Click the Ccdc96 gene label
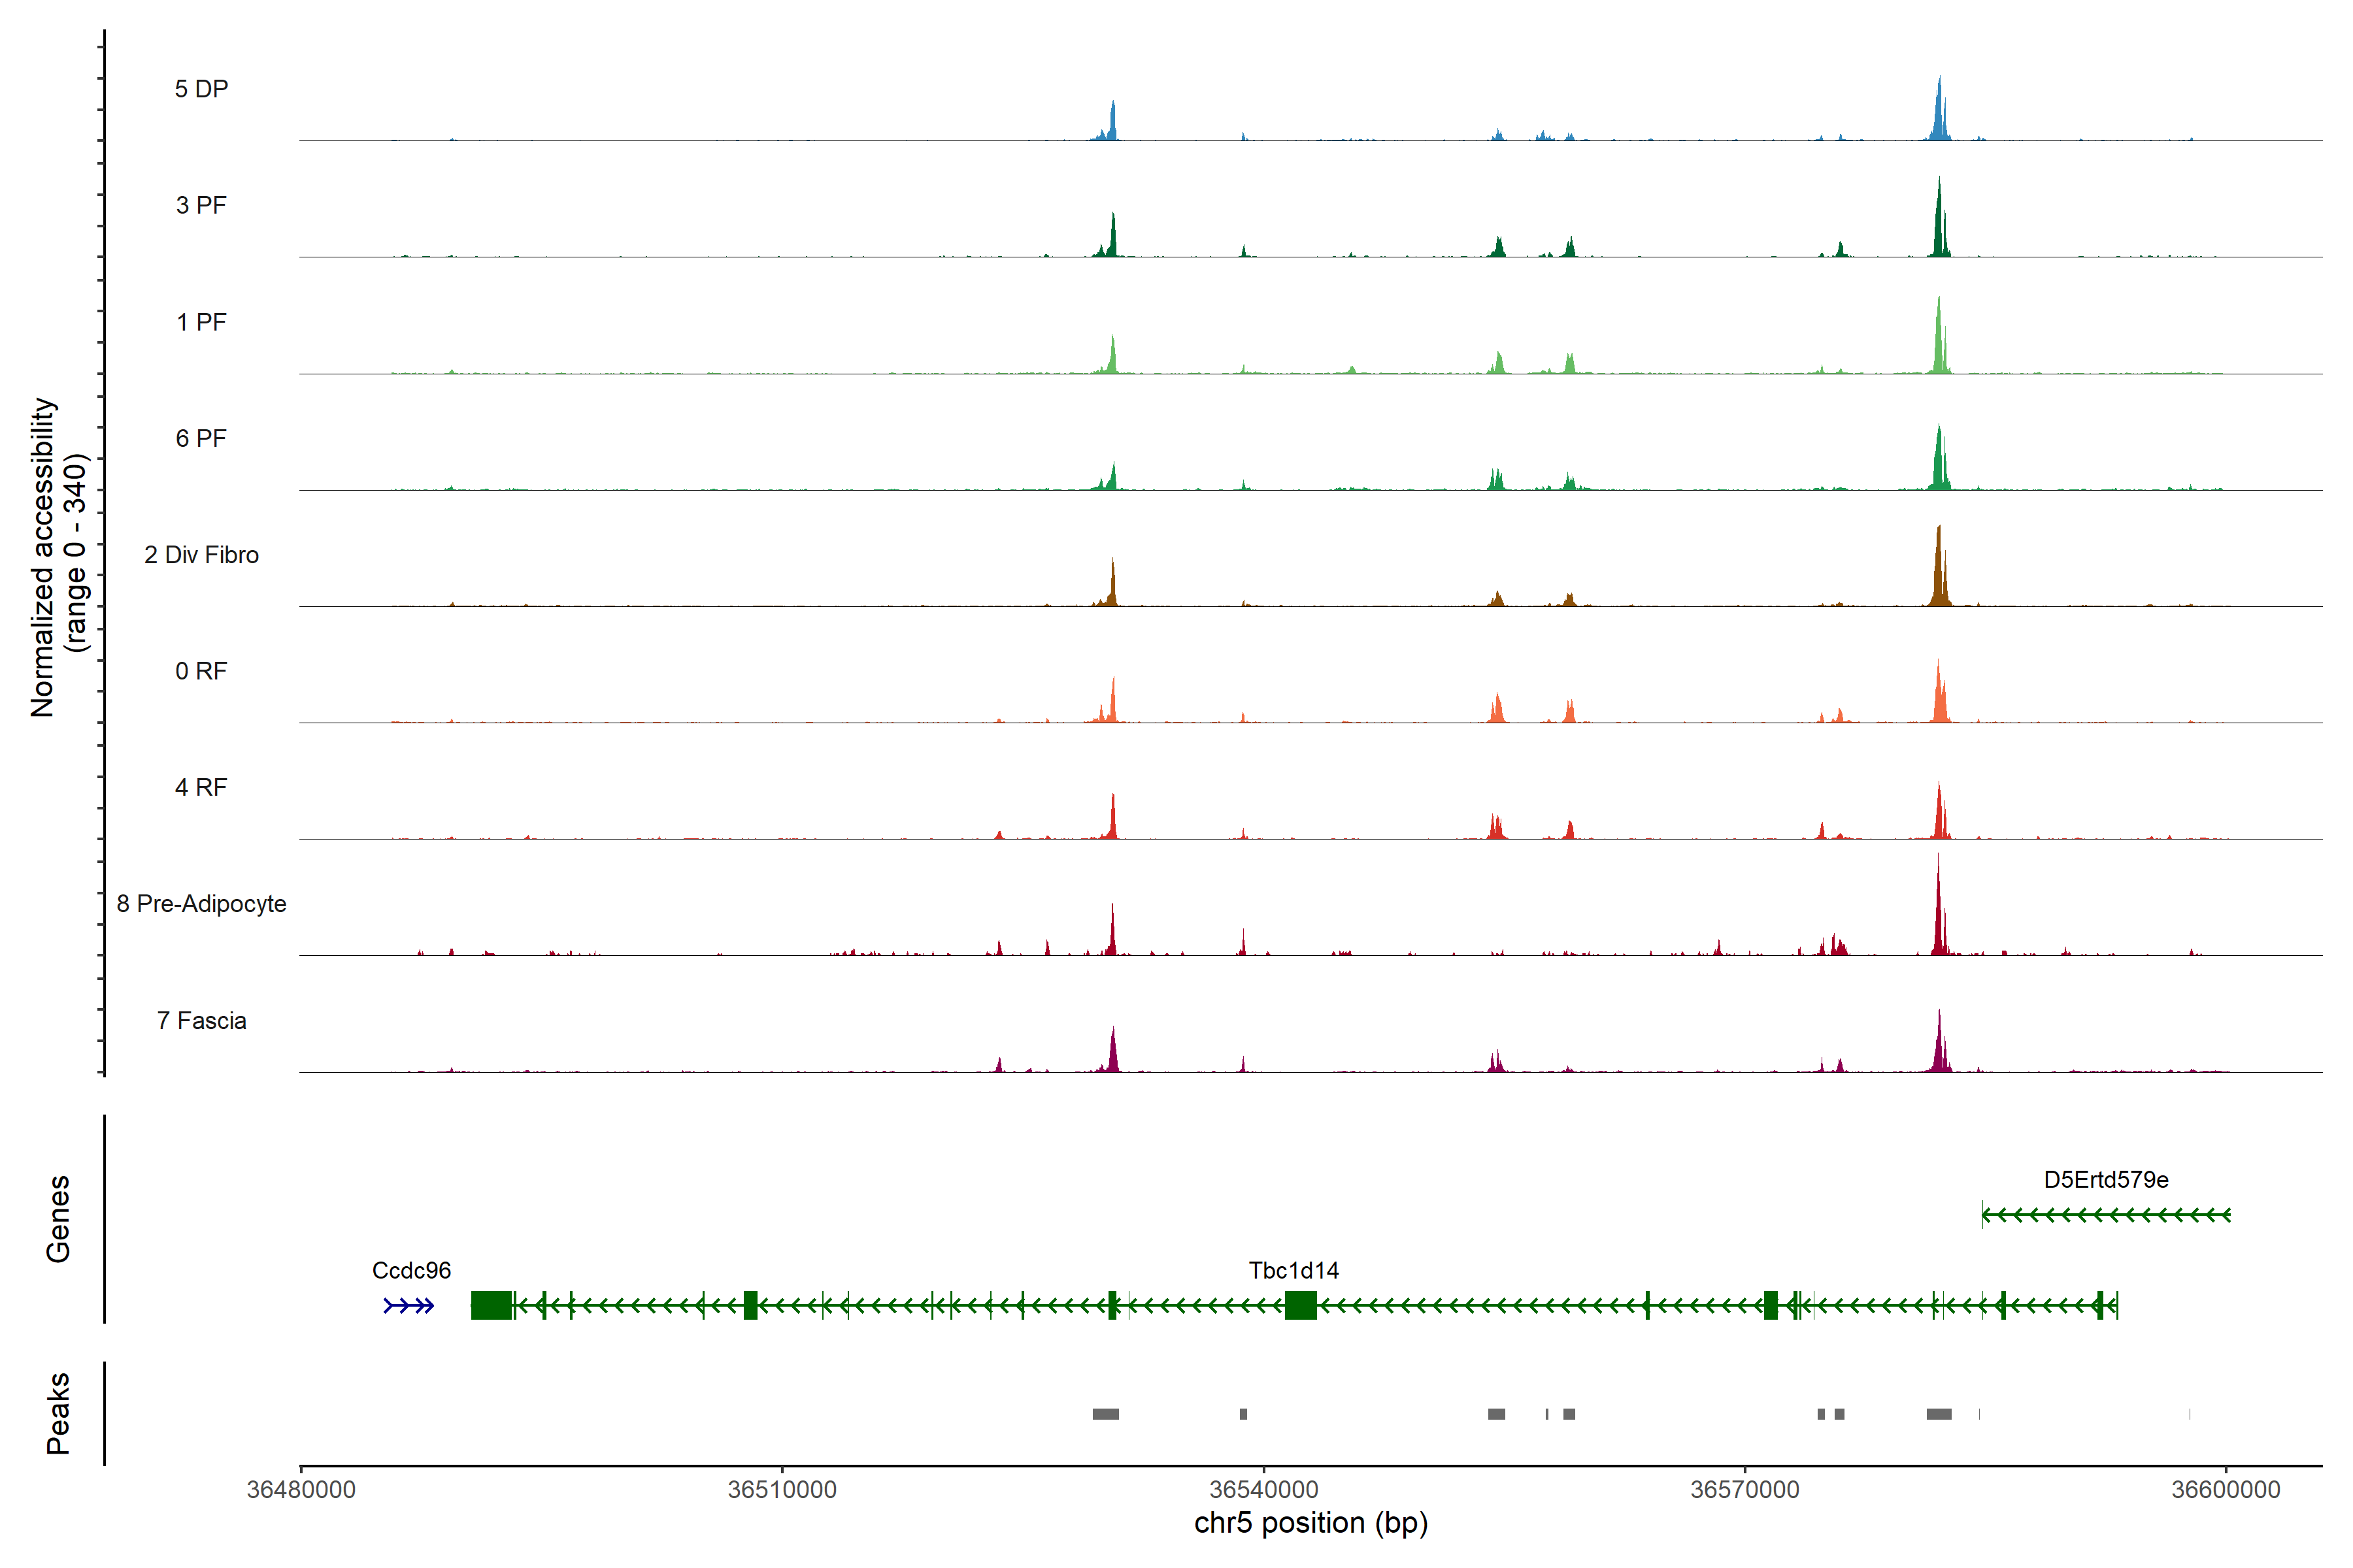Screen dimensions: 2353x1568 coord(411,1271)
